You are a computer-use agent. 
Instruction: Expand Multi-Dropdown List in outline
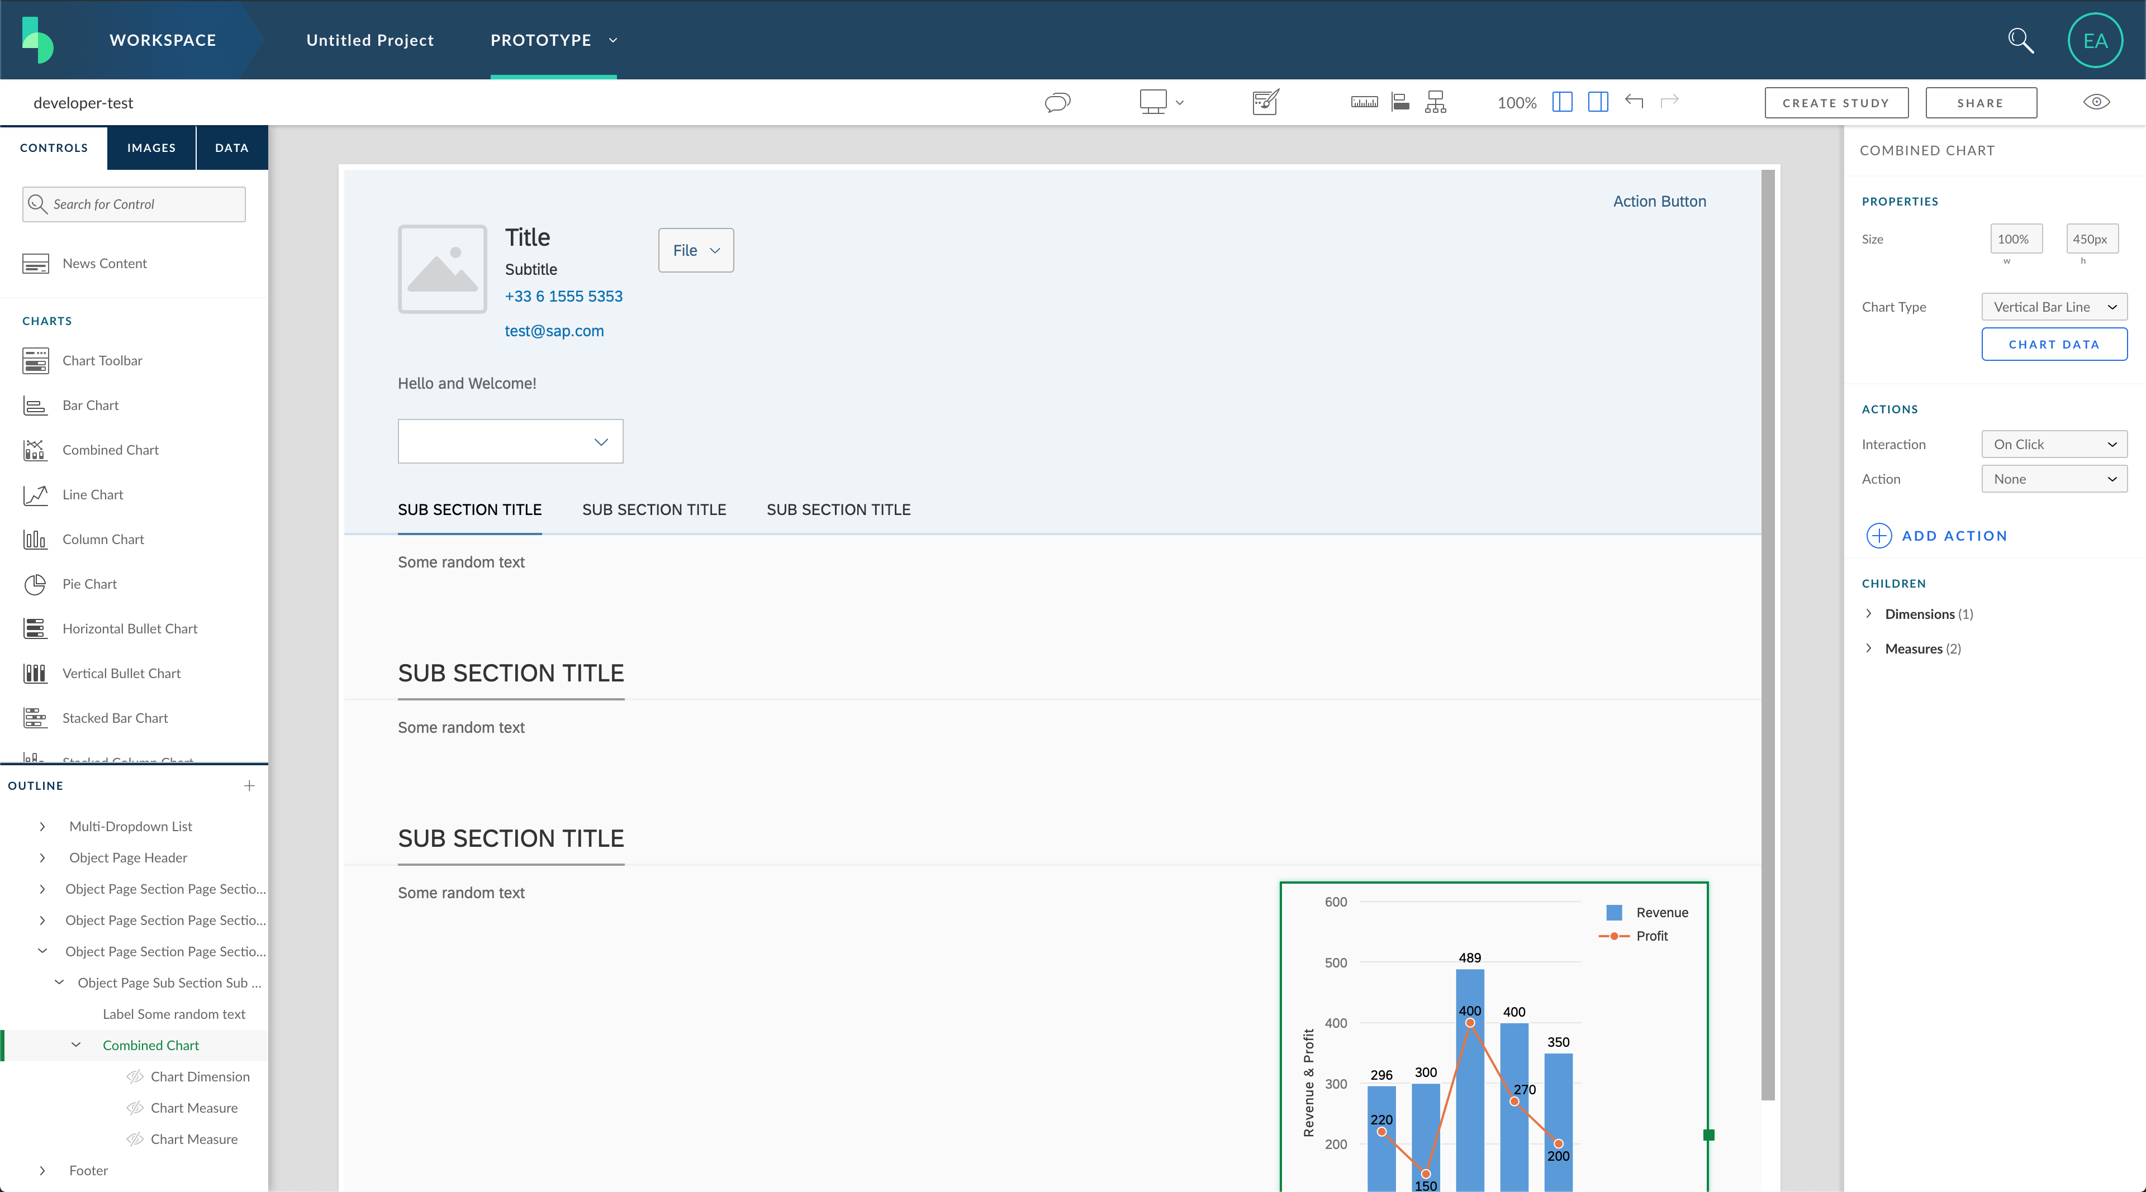(x=42, y=827)
